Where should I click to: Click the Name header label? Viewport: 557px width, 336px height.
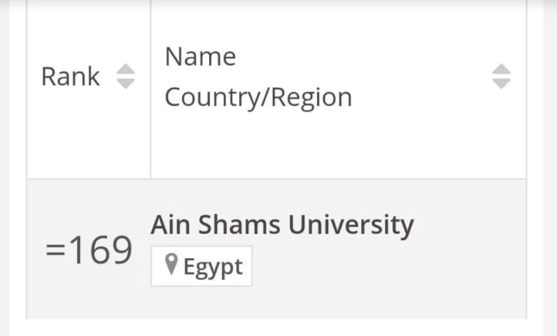201,56
